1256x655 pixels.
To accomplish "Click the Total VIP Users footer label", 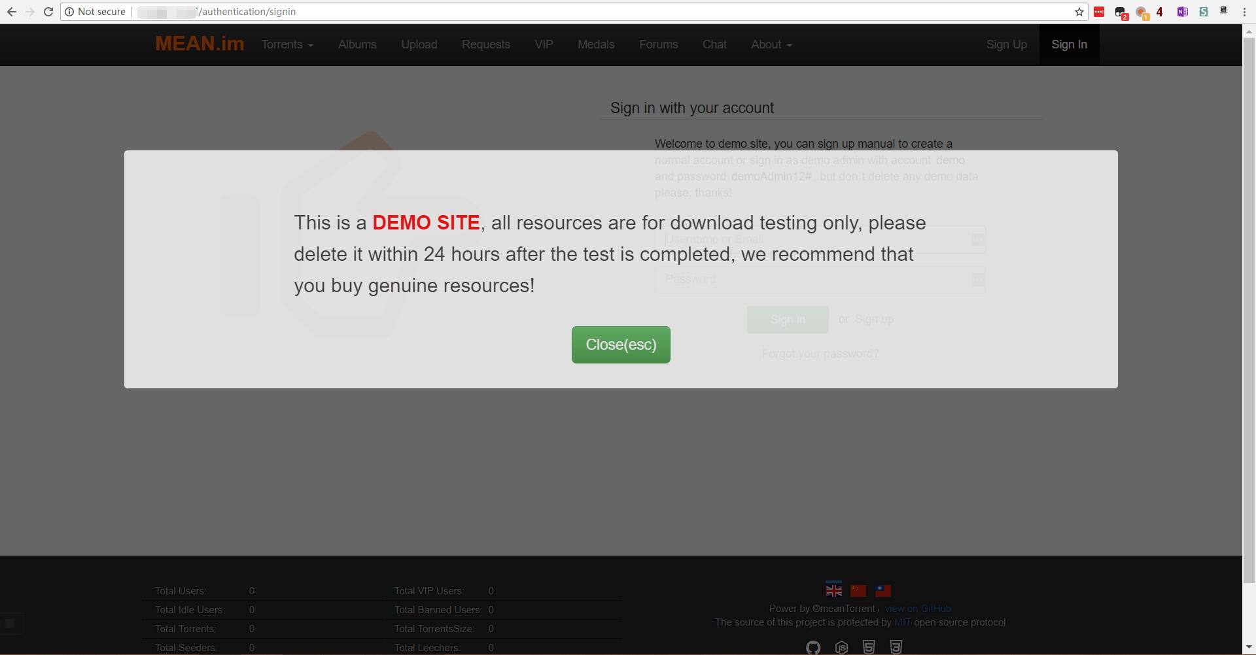I will 429,591.
